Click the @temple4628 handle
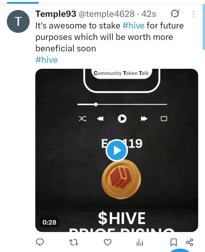The image size is (205, 252). (106, 14)
